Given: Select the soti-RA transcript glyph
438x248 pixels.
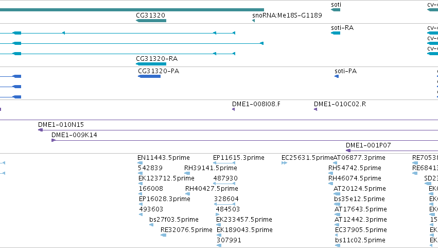Looking at the screenshot, I should pyautogui.click(x=336, y=34).
